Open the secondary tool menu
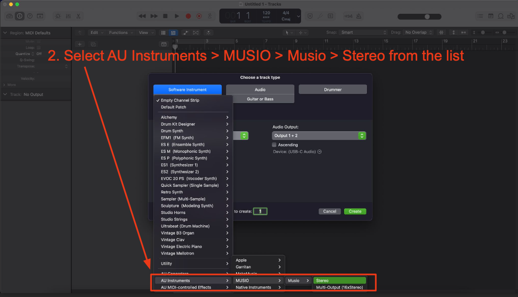Screen dimensions: 518x297 (x=302, y=32)
